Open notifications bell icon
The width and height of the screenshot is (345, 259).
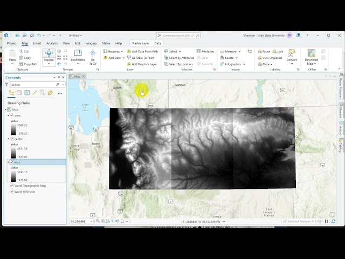pyautogui.click(x=298, y=35)
